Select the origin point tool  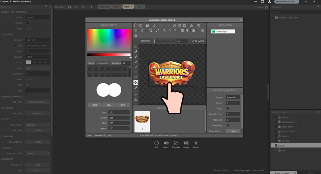(136, 95)
